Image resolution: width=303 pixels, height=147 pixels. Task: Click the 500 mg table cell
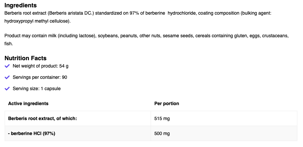(162, 133)
